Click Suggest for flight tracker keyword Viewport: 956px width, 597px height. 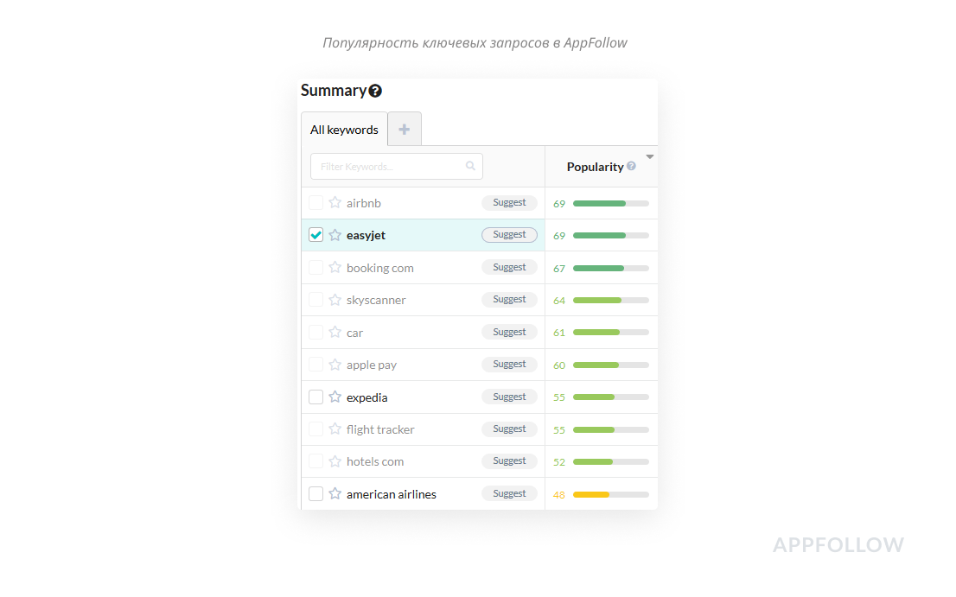click(509, 429)
